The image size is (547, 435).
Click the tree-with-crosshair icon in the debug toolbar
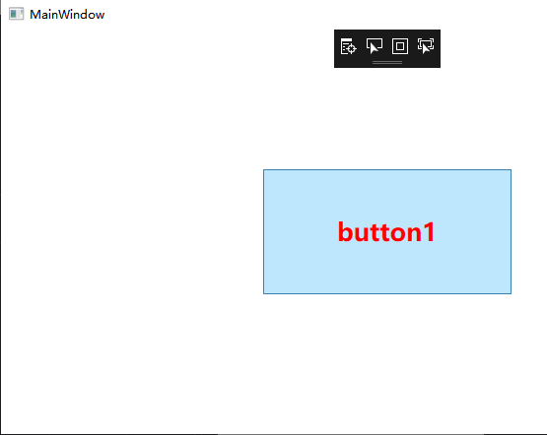[348, 46]
